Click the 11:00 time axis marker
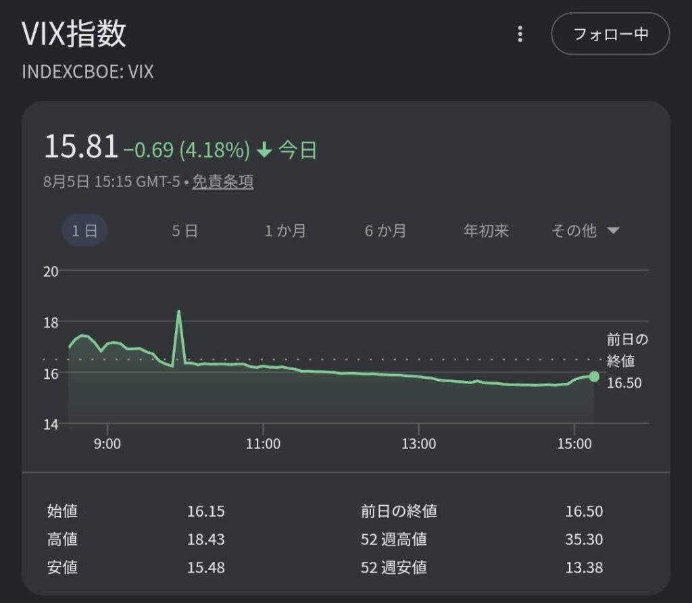This screenshot has height=603, width=692. [263, 444]
